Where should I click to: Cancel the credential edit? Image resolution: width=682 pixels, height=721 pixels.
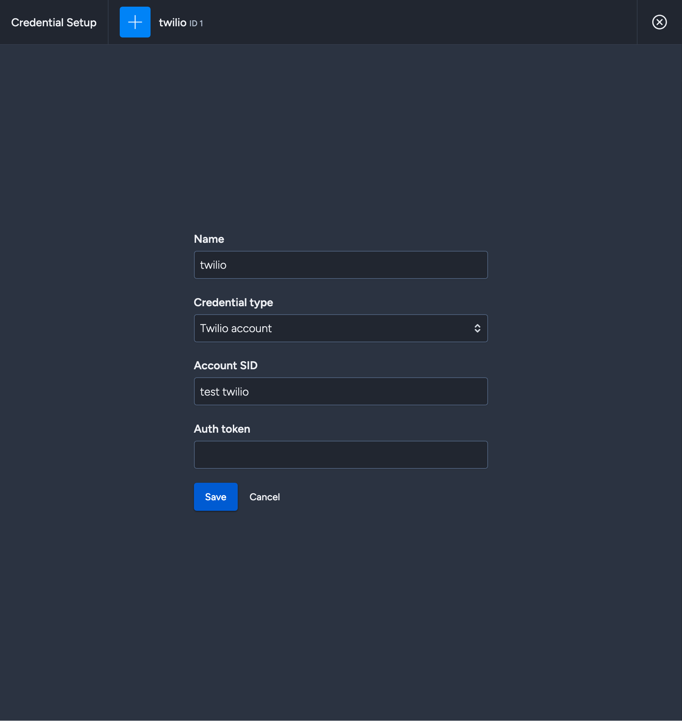click(265, 497)
